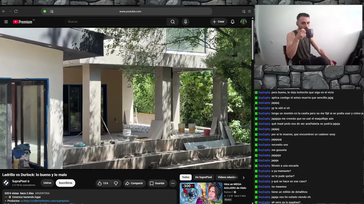Click chat message 'y qué se hace en ese caso?'
The width and height of the screenshot is (364, 204).
289,182
